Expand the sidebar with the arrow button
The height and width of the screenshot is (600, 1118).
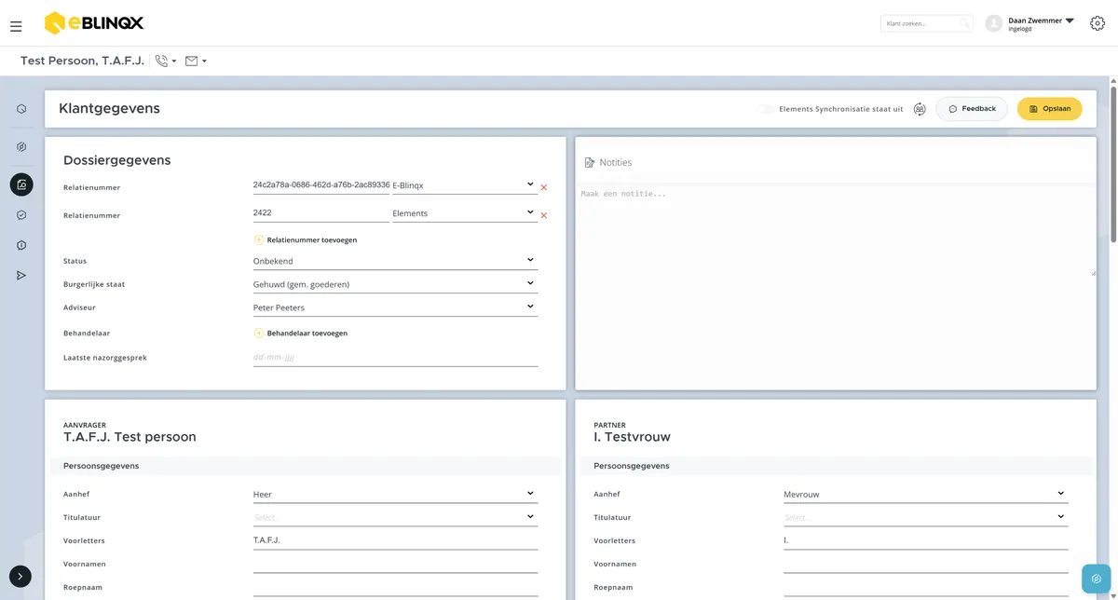(21, 577)
